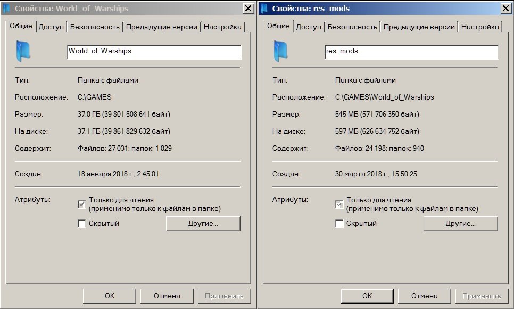Open 'Настройка' tab in res_mods window
This screenshot has width=514, height=309.
pyautogui.click(x=480, y=27)
